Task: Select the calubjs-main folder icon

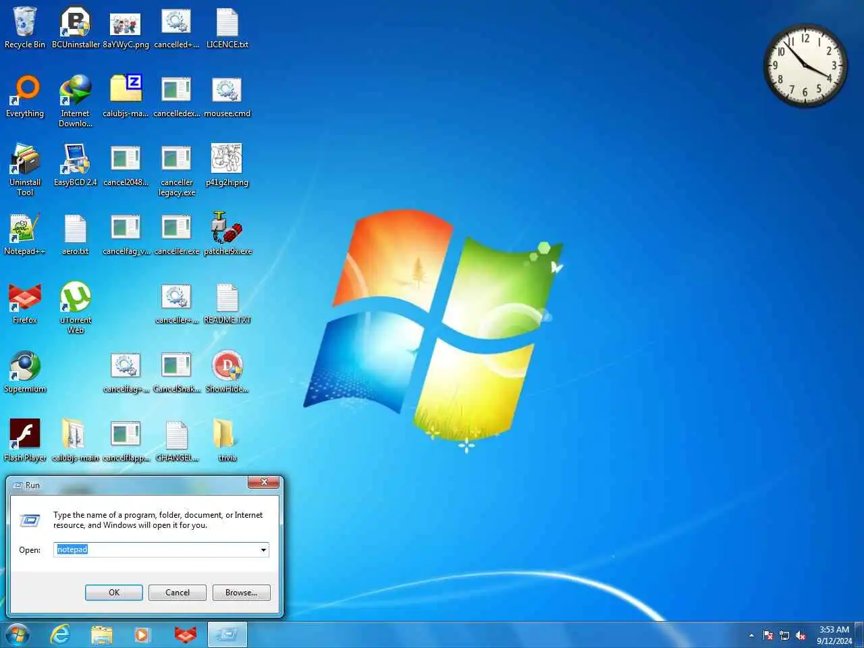Action: coord(76,441)
